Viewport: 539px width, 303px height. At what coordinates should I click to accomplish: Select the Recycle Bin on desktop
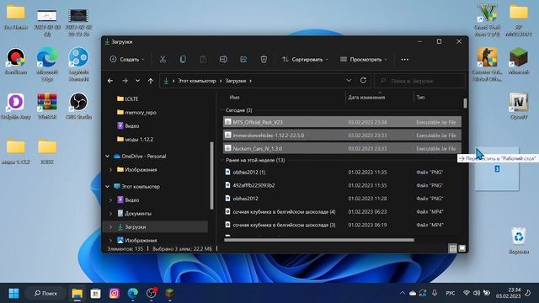coord(519,240)
